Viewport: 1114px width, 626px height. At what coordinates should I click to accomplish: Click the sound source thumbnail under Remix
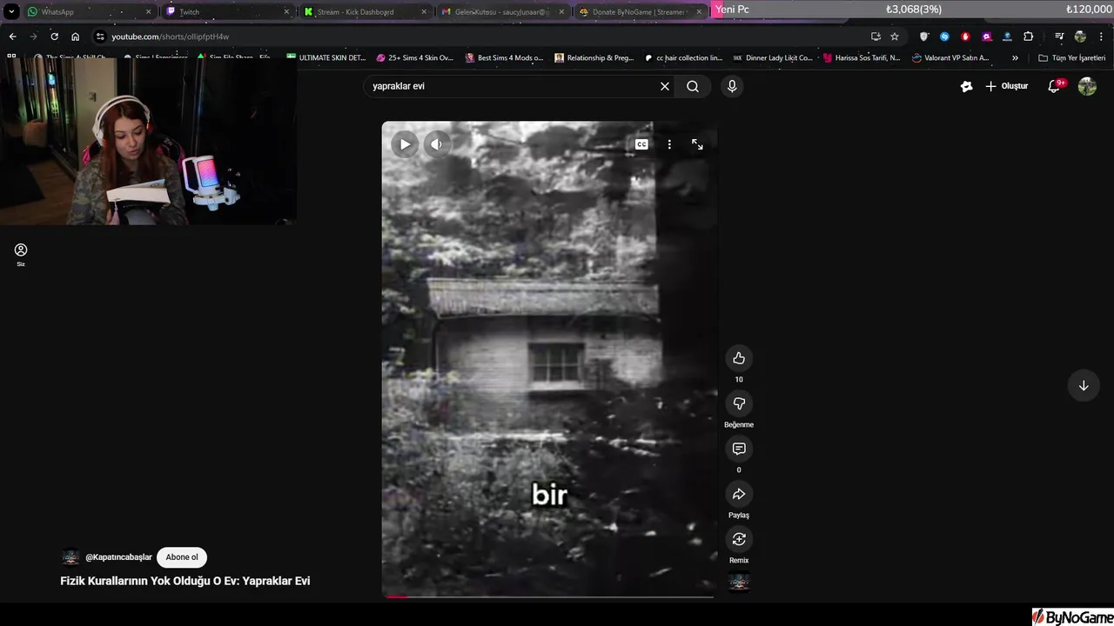click(x=739, y=583)
